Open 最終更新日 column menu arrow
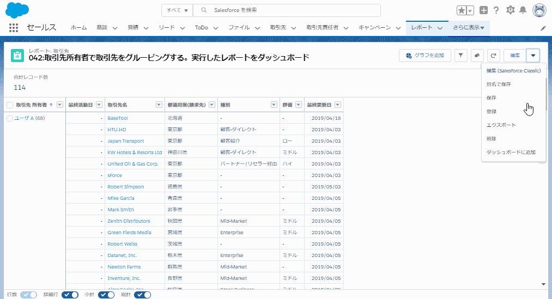Screen dimensions: 552x299 click(338, 105)
